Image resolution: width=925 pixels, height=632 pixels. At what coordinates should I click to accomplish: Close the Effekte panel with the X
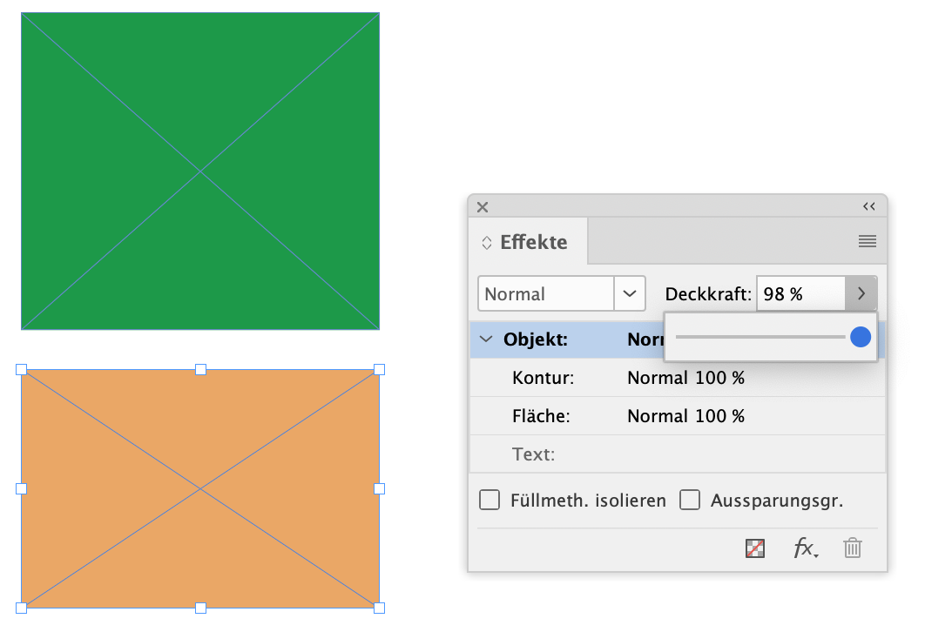click(483, 207)
